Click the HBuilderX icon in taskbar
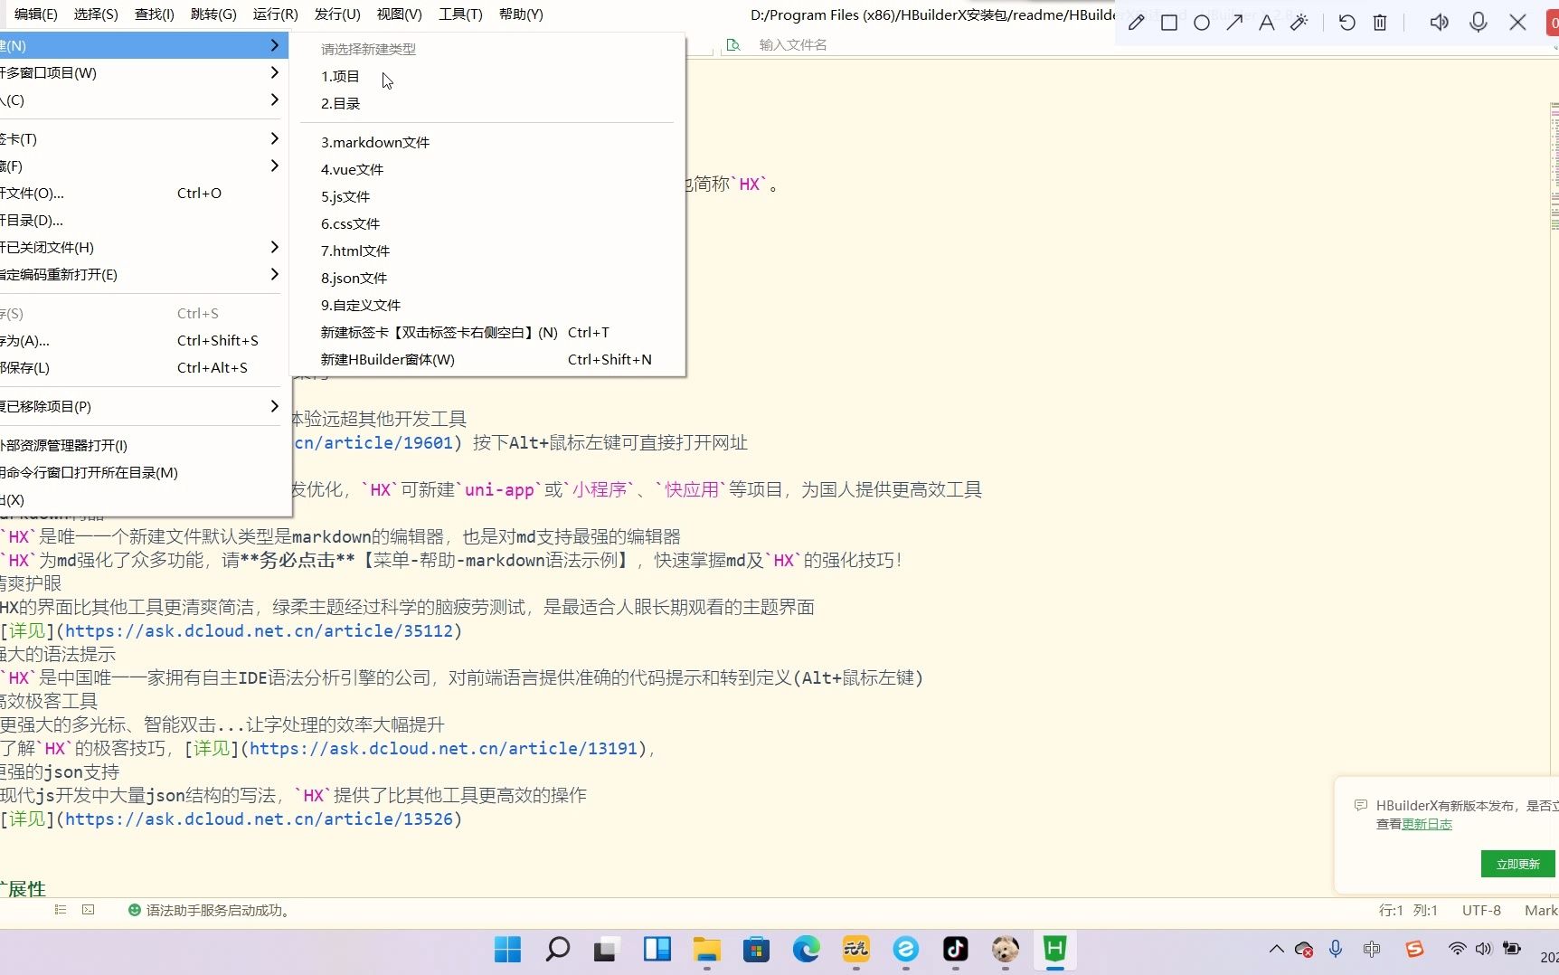This screenshot has width=1559, height=975. tap(1055, 949)
